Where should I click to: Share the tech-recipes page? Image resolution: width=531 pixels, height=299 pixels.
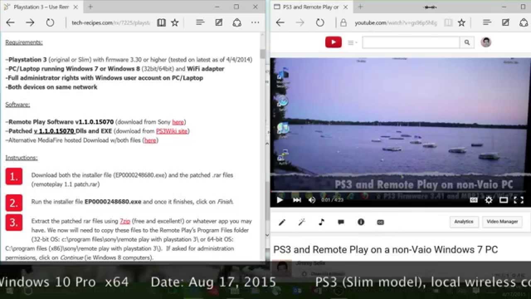point(237,22)
